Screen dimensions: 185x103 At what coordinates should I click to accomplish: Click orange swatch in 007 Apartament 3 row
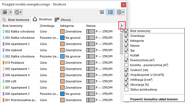[x=62, y=88]
